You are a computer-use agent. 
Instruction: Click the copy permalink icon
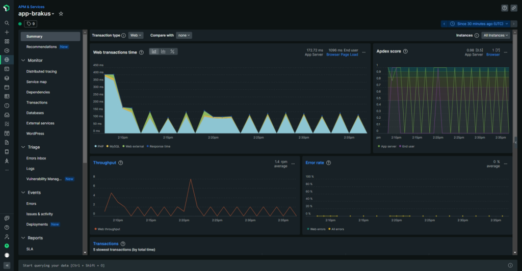coord(514,8)
